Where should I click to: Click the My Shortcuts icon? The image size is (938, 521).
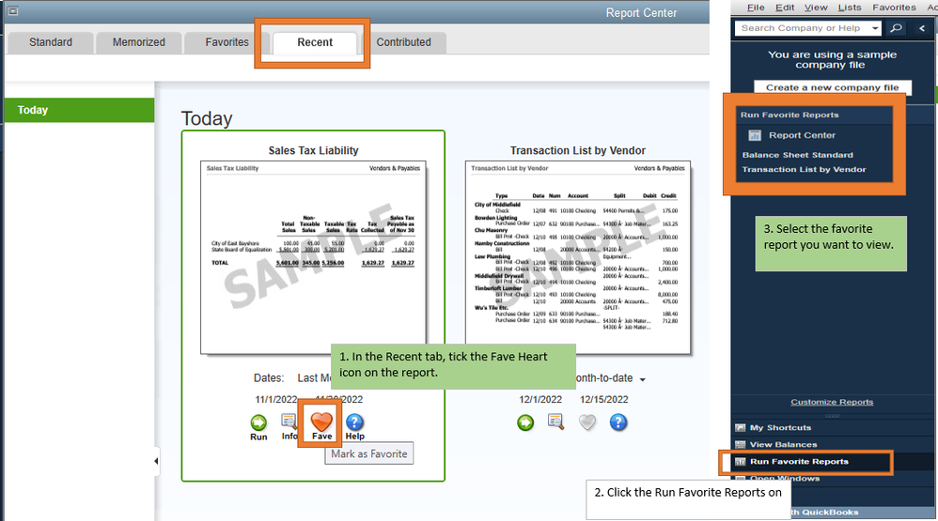(x=741, y=428)
